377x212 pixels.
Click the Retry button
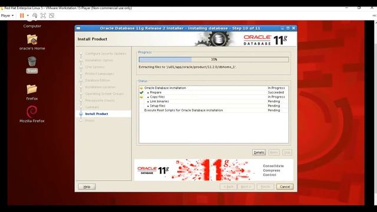(x=274, y=153)
